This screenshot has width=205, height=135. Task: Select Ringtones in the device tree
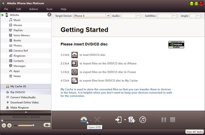[19, 56]
